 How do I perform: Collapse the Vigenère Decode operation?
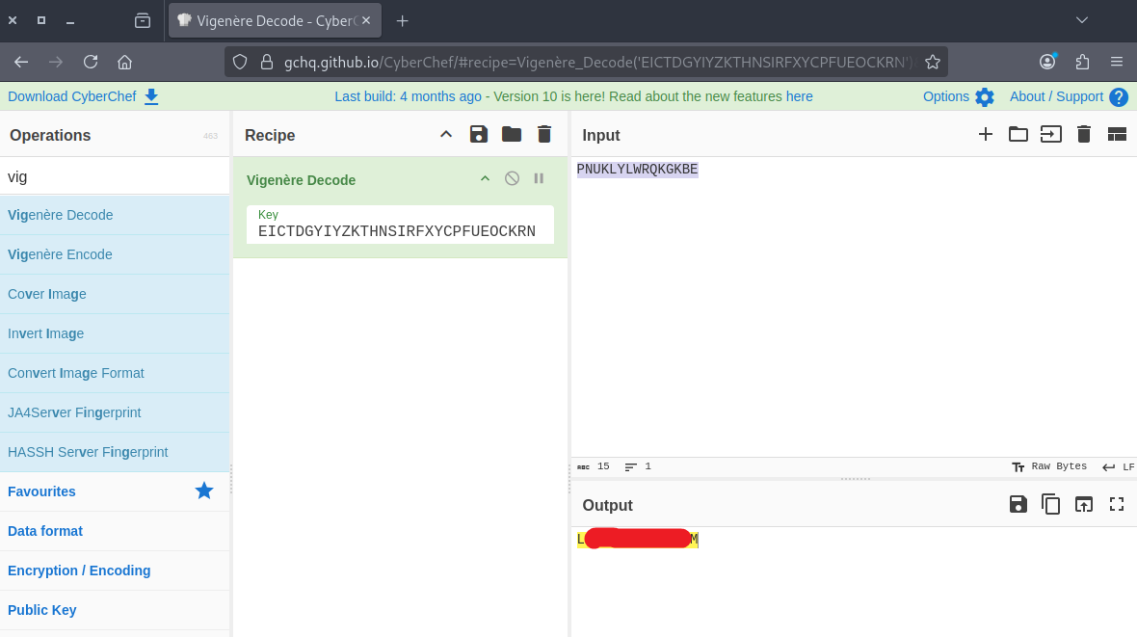point(485,178)
